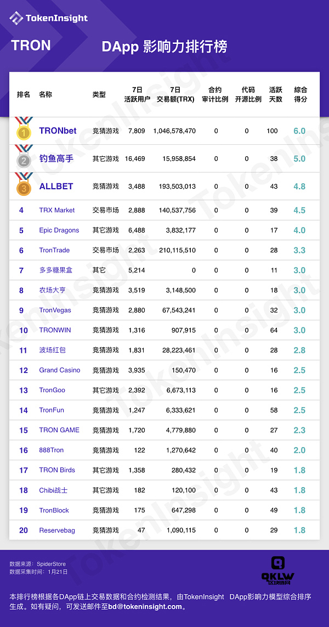Select the TronGoo name
Image resolution: width=329 pixels, height=627 pixels.
[x=52, y=390]
